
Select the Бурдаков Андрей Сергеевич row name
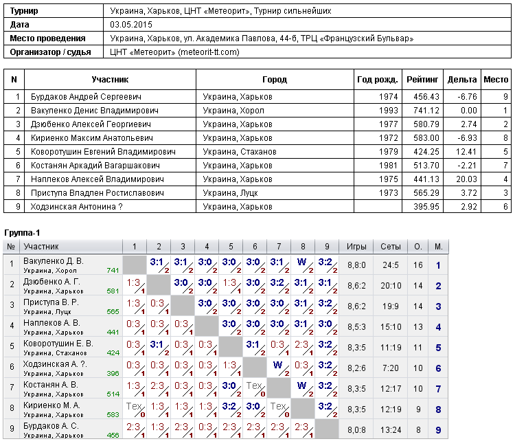(86, 97)
